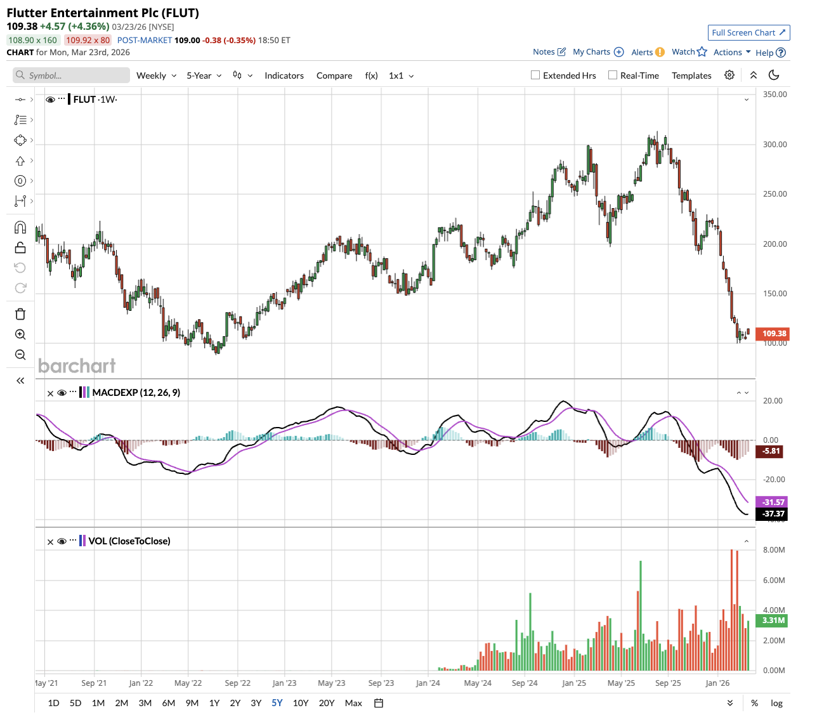Open the Actions dropdown menu

click(732, 52)
